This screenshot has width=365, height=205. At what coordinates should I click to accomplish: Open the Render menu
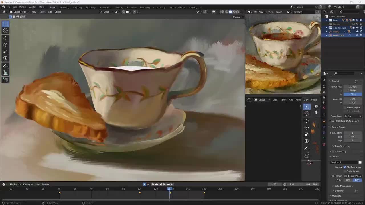[23, 7]
